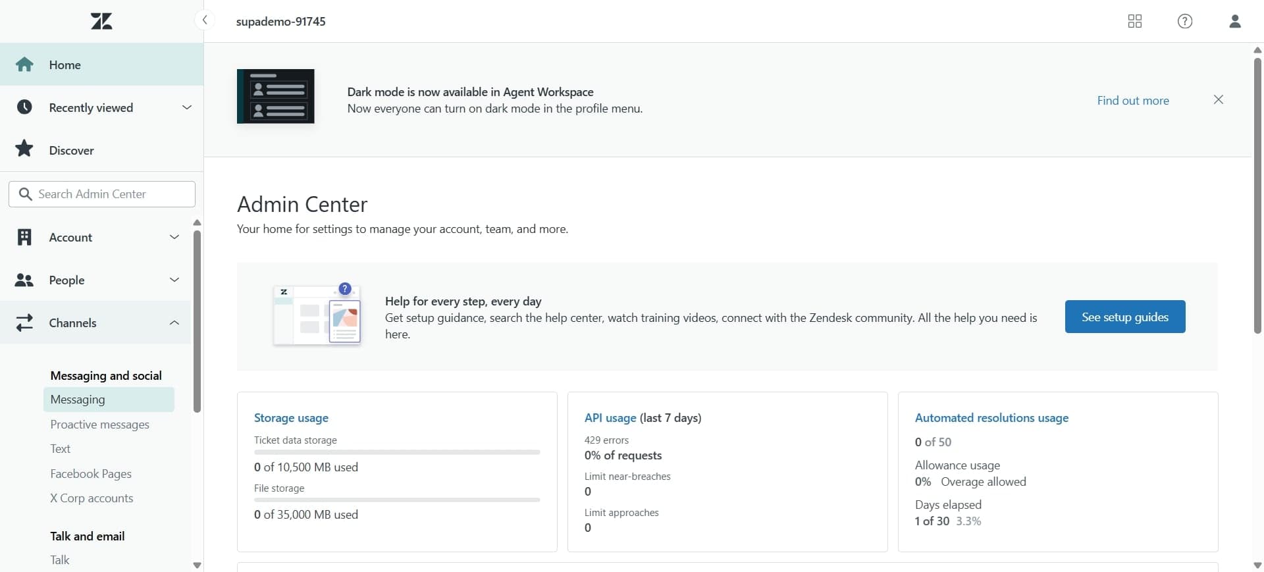1264x572 pixels.
Task: Click the sidebar scrollbar thumb
Action: (x=197, y=321)
